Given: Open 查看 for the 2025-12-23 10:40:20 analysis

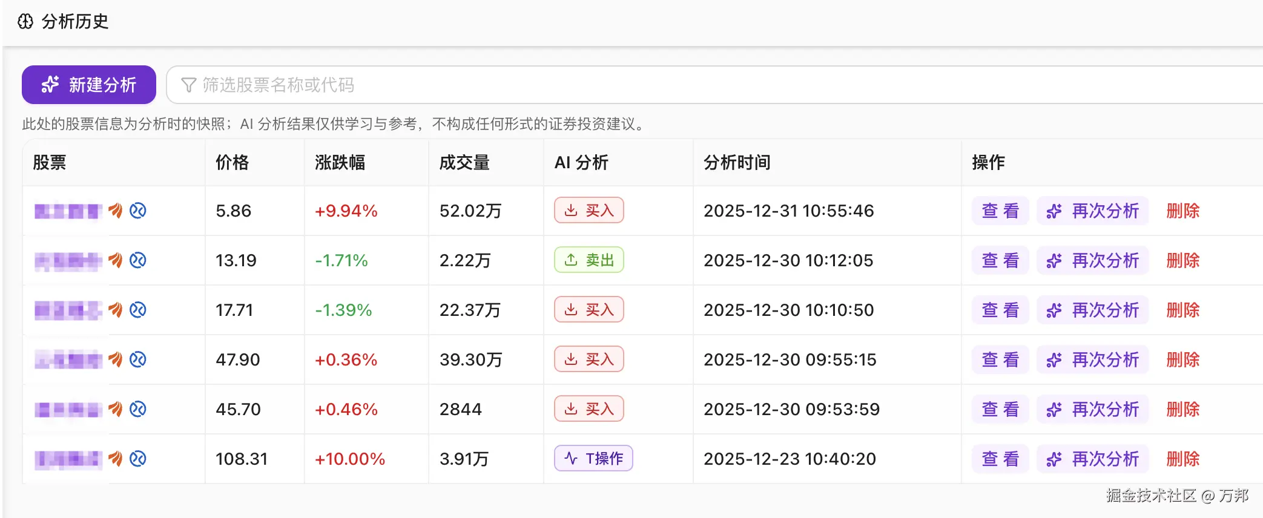Looking at the screenshot, I should 1000,459.
